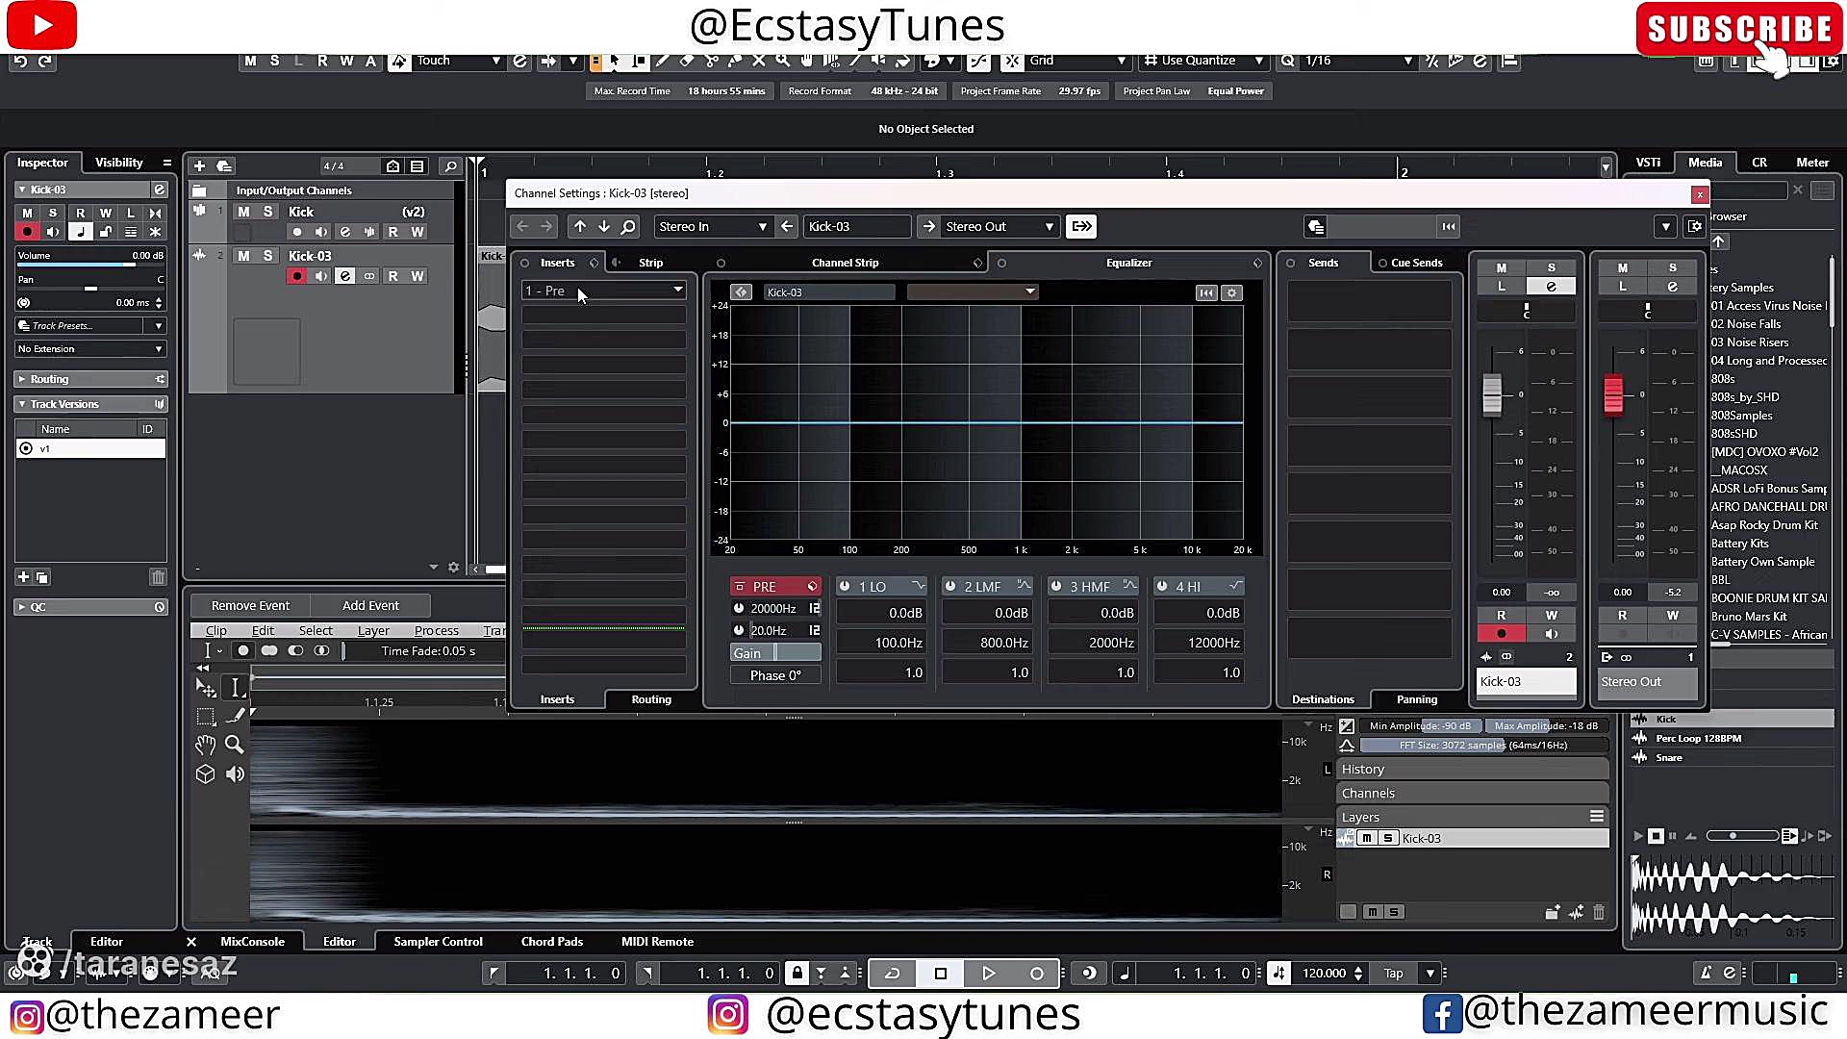Open the media rack folder icon in channel settings
This screenshot has height=1039, width=1847.
(1316, 227)
